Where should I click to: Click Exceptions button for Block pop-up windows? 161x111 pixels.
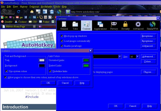click(x=148, y=36)
